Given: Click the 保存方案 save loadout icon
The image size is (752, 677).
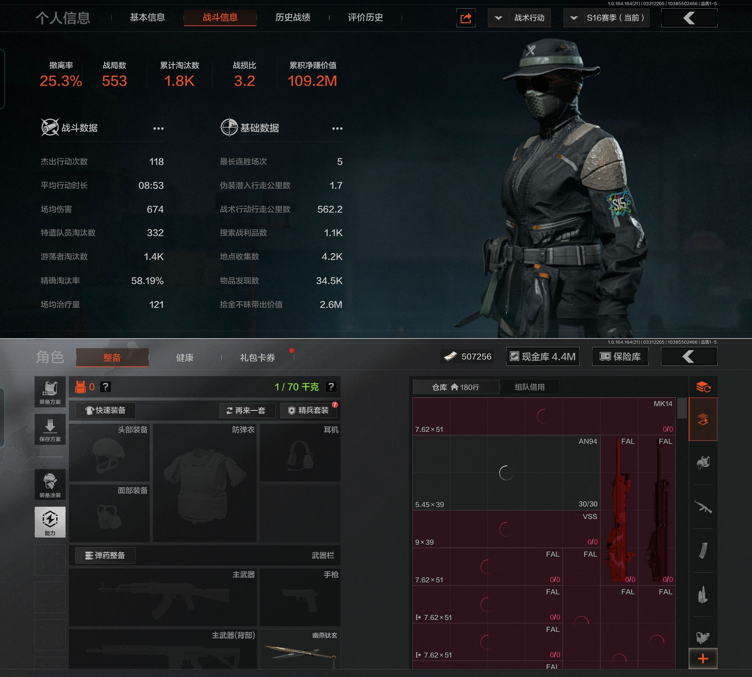Looking at the screenshot, I should tap(50, 429).
